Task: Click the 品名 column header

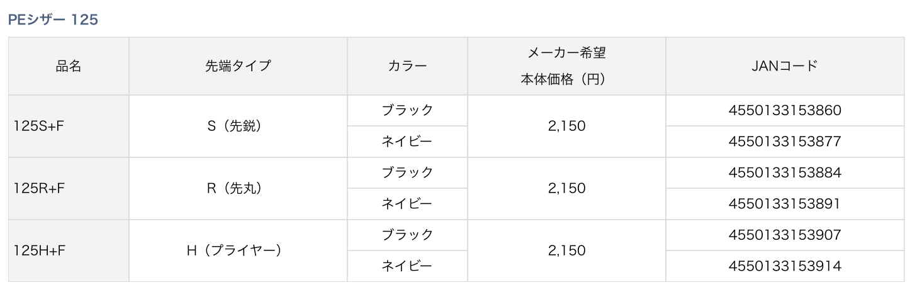Action: coord(69,66)
